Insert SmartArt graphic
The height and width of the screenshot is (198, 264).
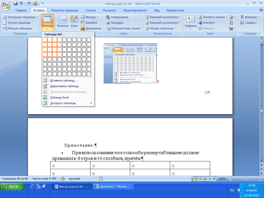click(89, 23)
